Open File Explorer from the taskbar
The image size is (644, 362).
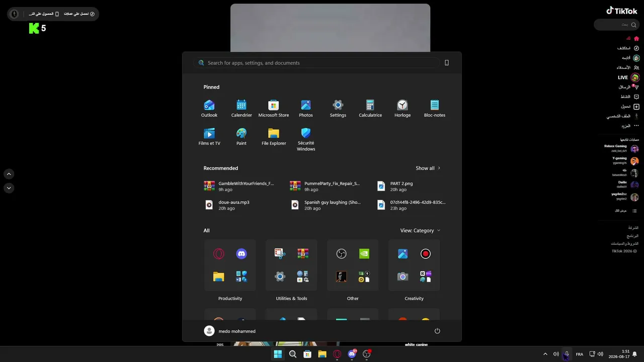point(322,354)
